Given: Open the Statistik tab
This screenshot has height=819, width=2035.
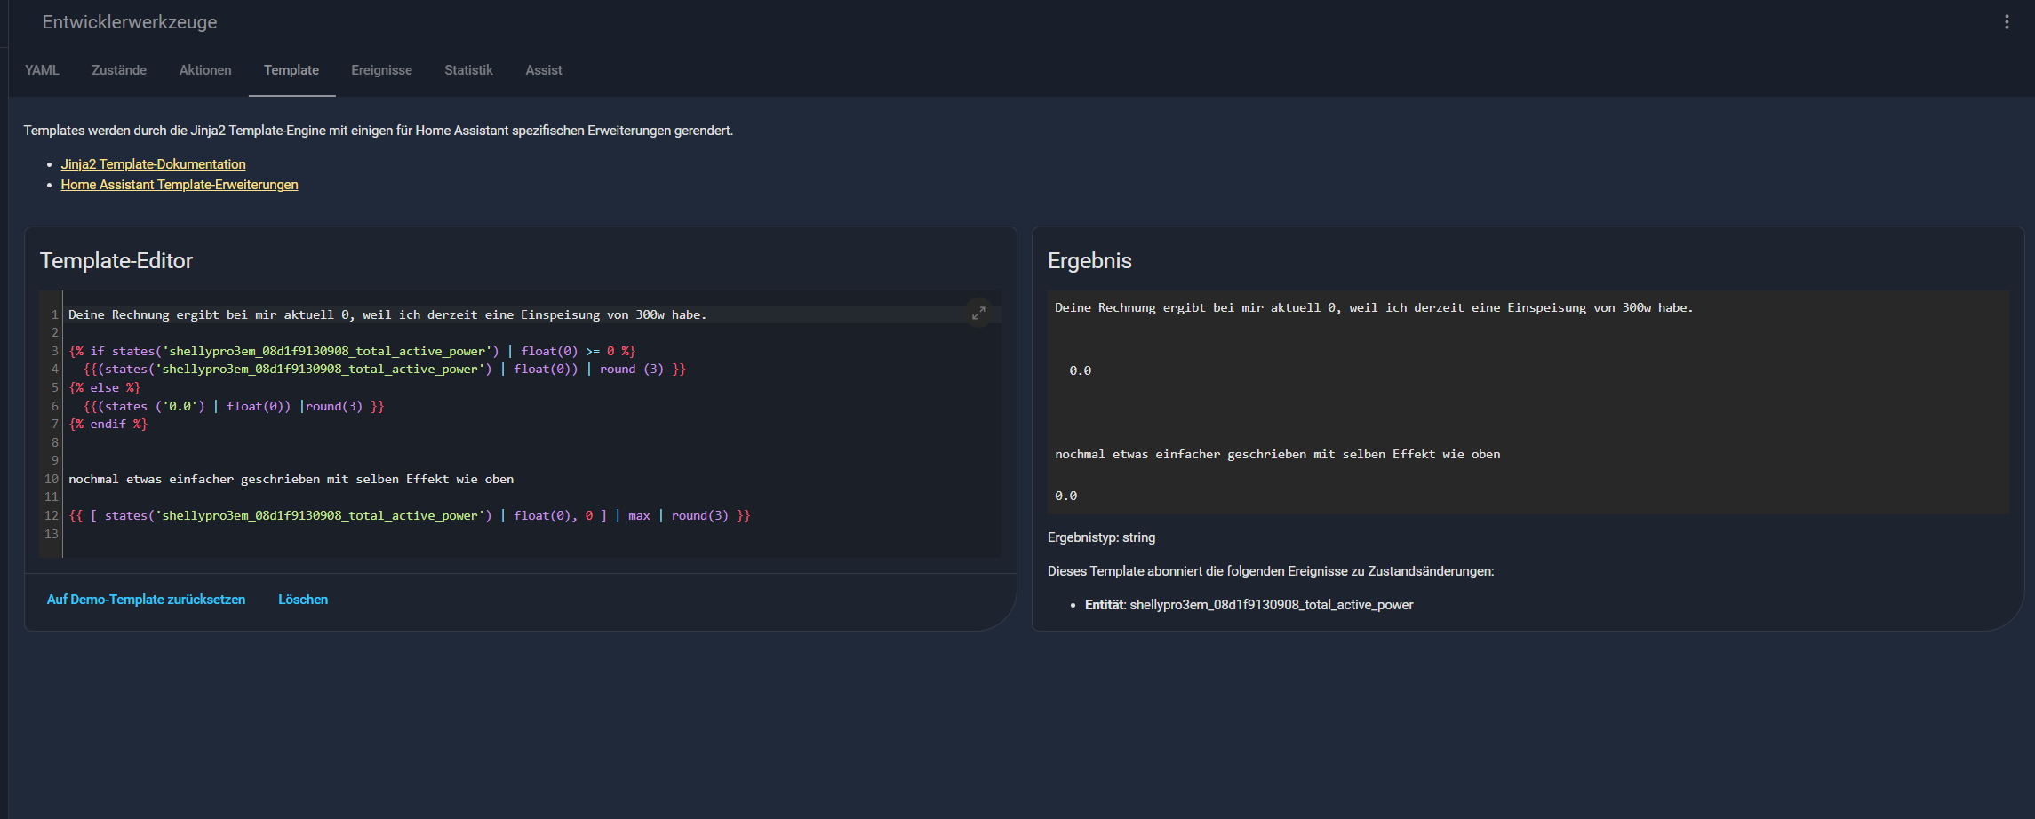Looking at the screenshot, I should tap(468, 70).
